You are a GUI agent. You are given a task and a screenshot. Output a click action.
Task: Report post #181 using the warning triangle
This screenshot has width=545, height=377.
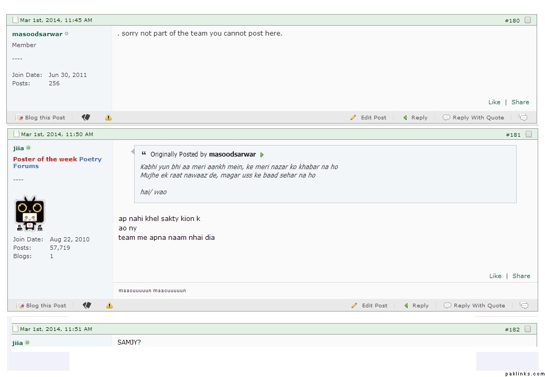click(x=110, y=306)
